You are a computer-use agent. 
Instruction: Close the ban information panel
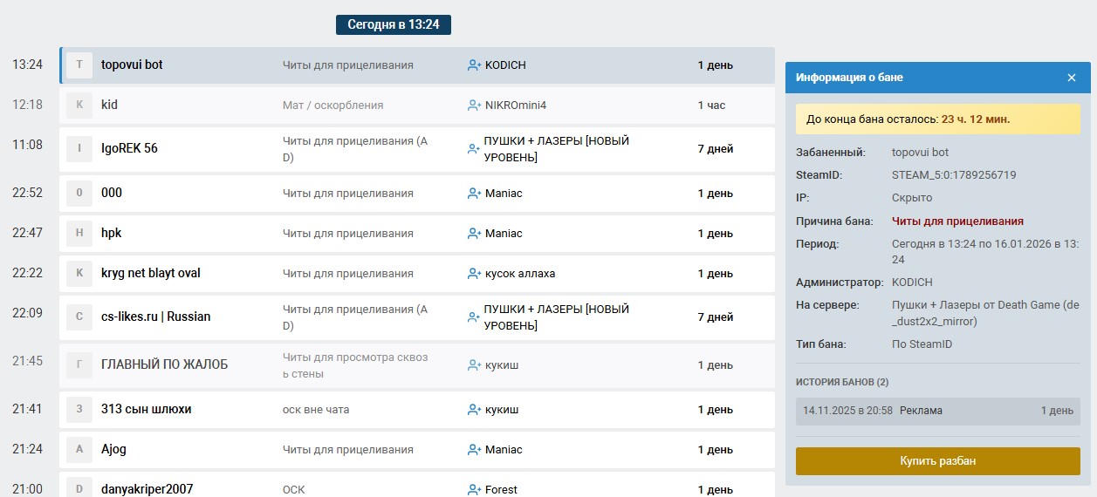[x=1072, y=78]
